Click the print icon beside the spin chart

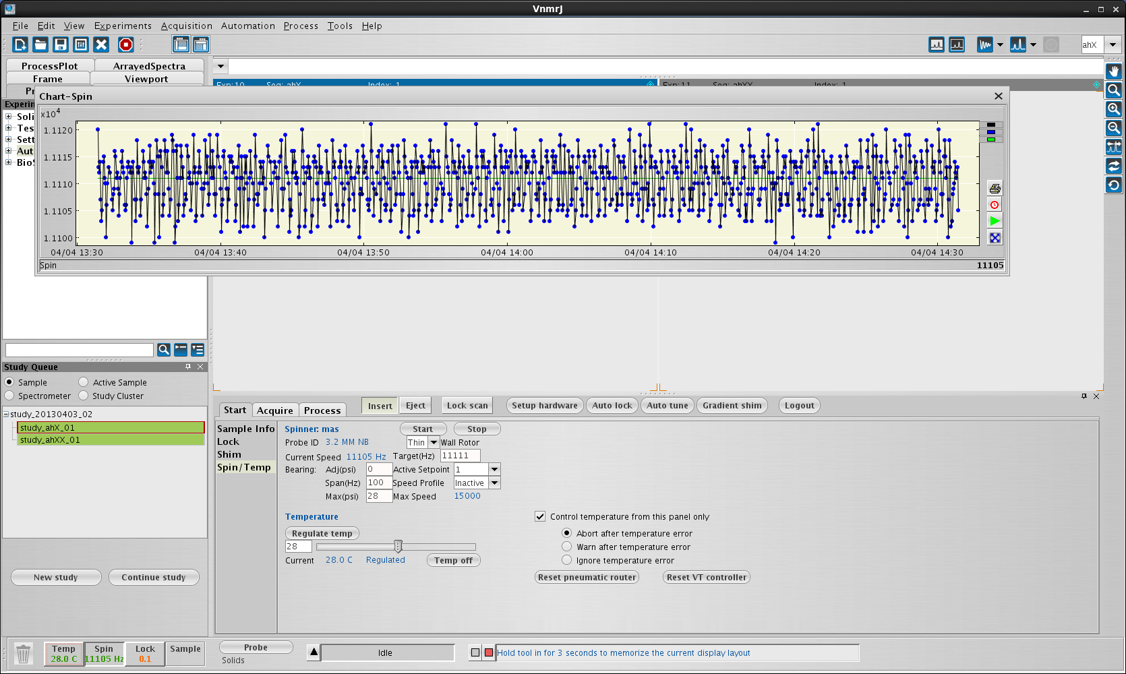coord(995,188)
